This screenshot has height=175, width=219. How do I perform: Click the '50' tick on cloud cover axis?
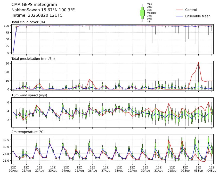point(7,39)
